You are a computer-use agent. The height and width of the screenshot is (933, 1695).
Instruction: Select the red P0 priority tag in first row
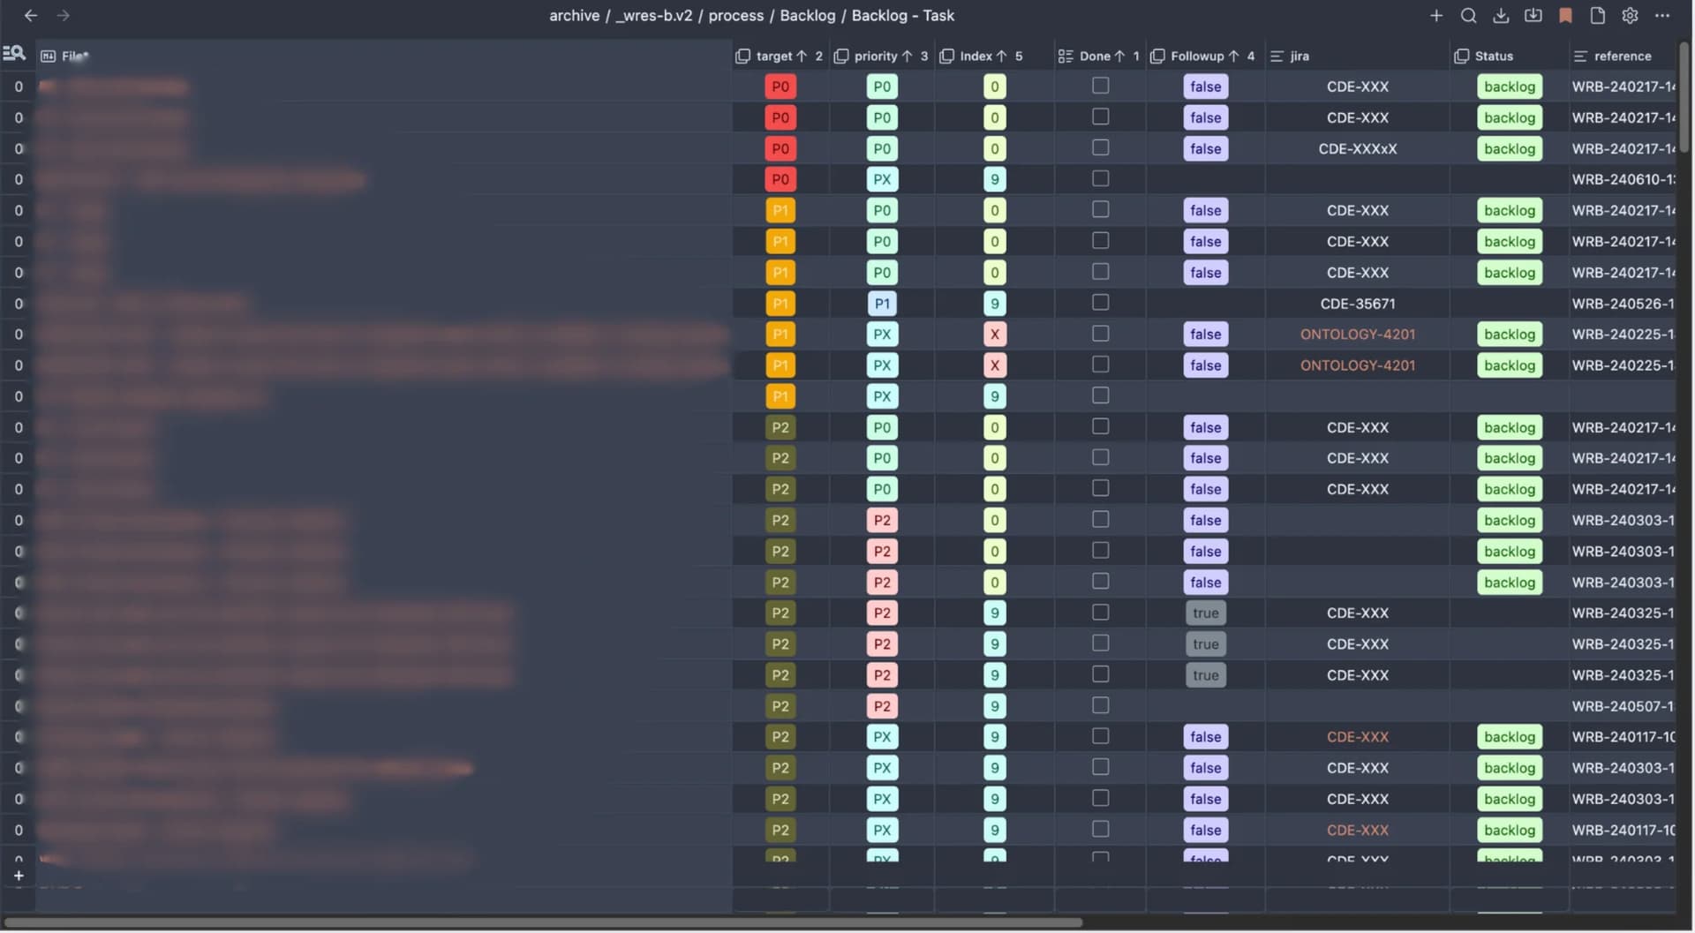point(780,86)
